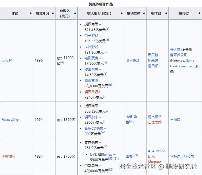
Task: Follow the 动画营收 link
Action: pos(91,81)
